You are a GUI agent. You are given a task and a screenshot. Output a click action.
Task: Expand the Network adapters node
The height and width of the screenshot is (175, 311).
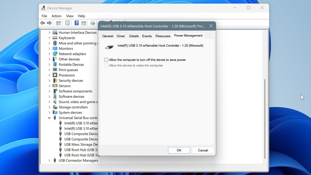coord(49,54)
